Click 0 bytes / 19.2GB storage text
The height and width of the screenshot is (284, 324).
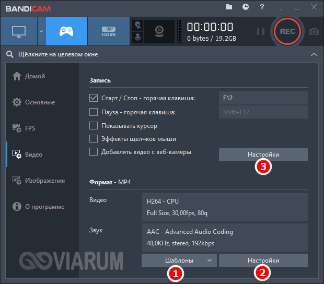tap(212, 39)
